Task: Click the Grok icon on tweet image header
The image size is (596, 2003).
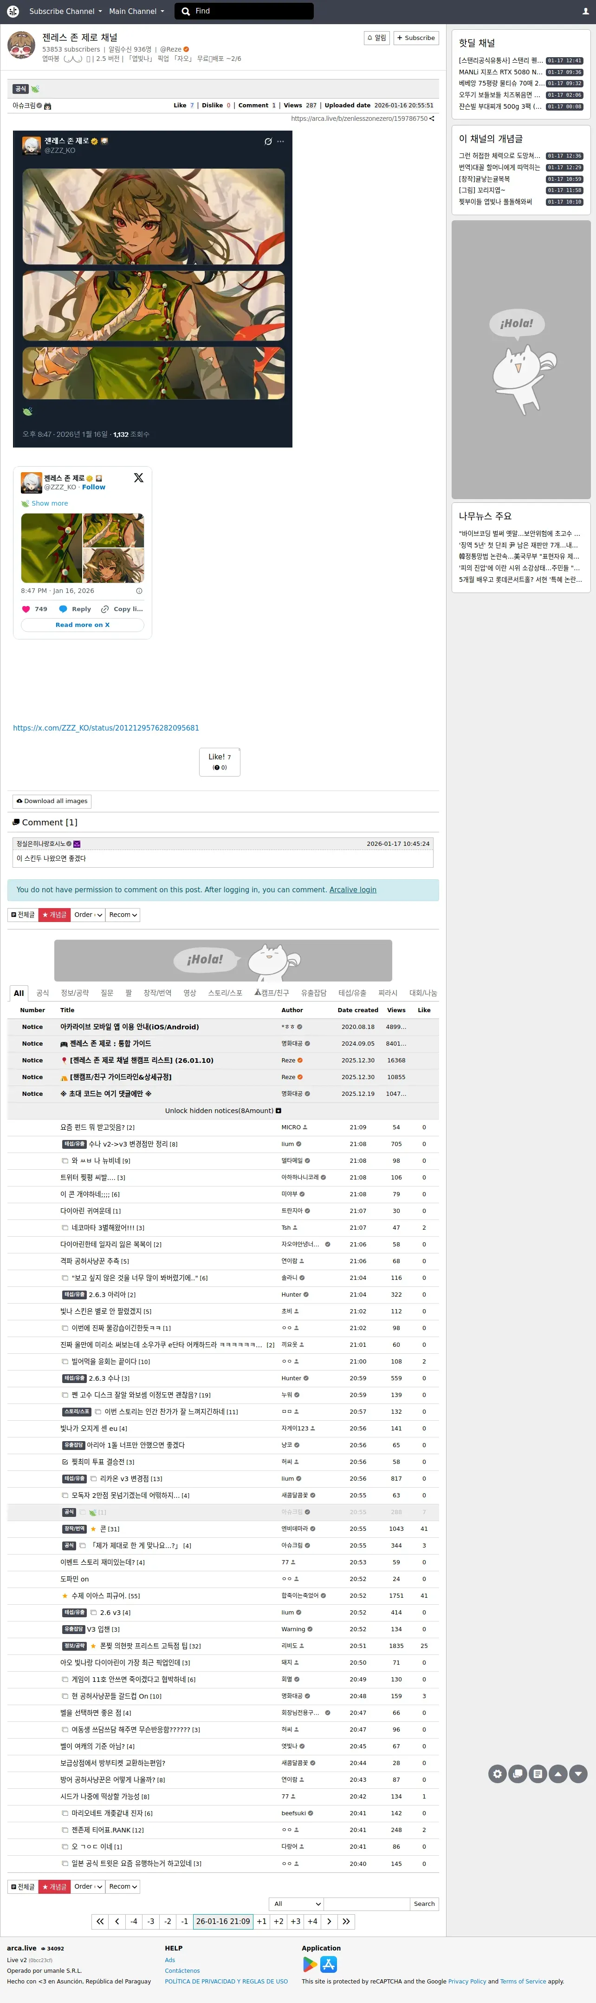Action: pyautogui.click(x=268, y=142)
